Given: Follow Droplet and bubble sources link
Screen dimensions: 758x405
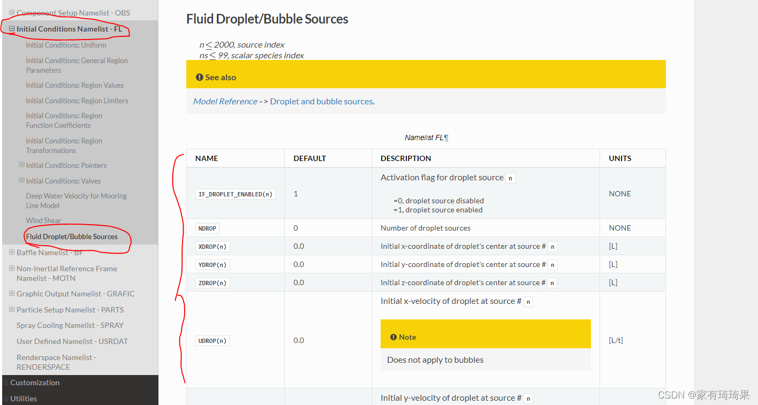Looking at the screenshot, I should (321, 101).
